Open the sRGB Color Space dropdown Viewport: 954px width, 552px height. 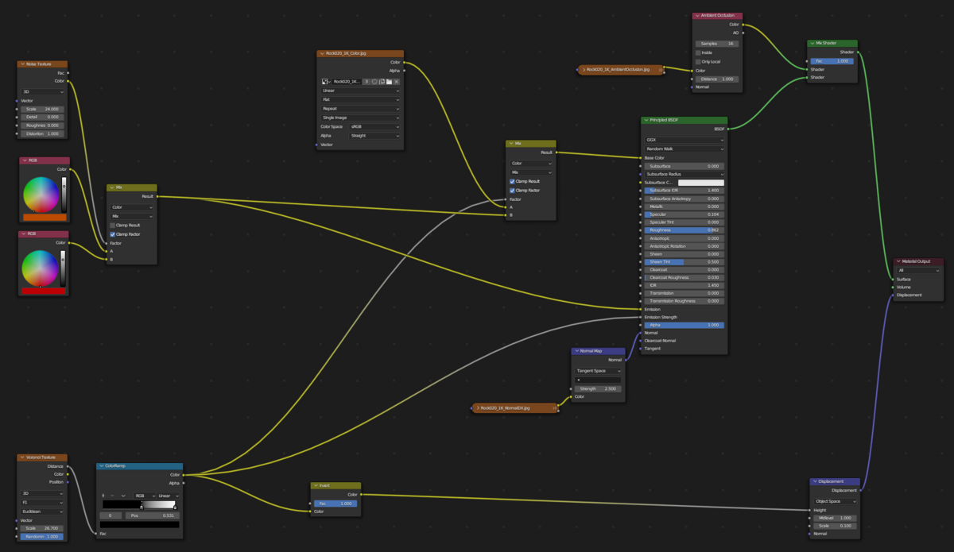click(374, 127)
